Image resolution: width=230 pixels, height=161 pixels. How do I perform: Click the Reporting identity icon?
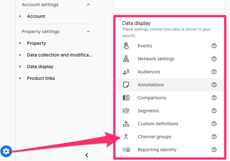126,150
